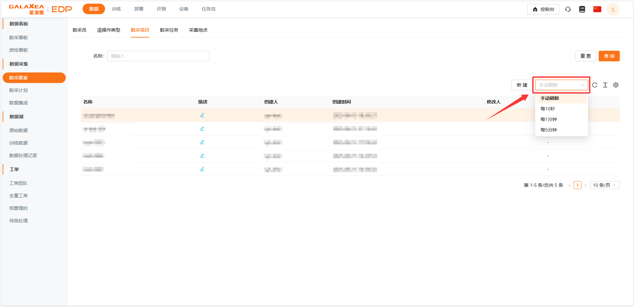Open the documentation book icon
The width and height of the screenshot is (634, 307).
pyautogui.click(x=582, y=9)
